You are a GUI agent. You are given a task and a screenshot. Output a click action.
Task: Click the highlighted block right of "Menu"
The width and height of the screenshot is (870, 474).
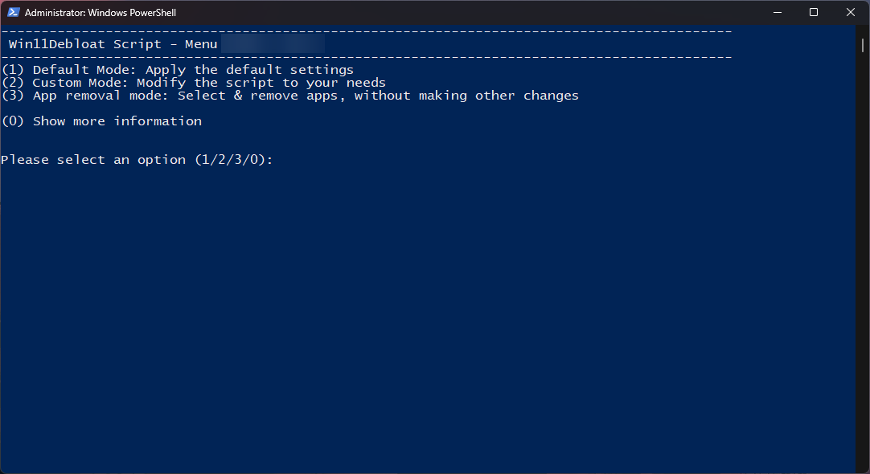273,43
